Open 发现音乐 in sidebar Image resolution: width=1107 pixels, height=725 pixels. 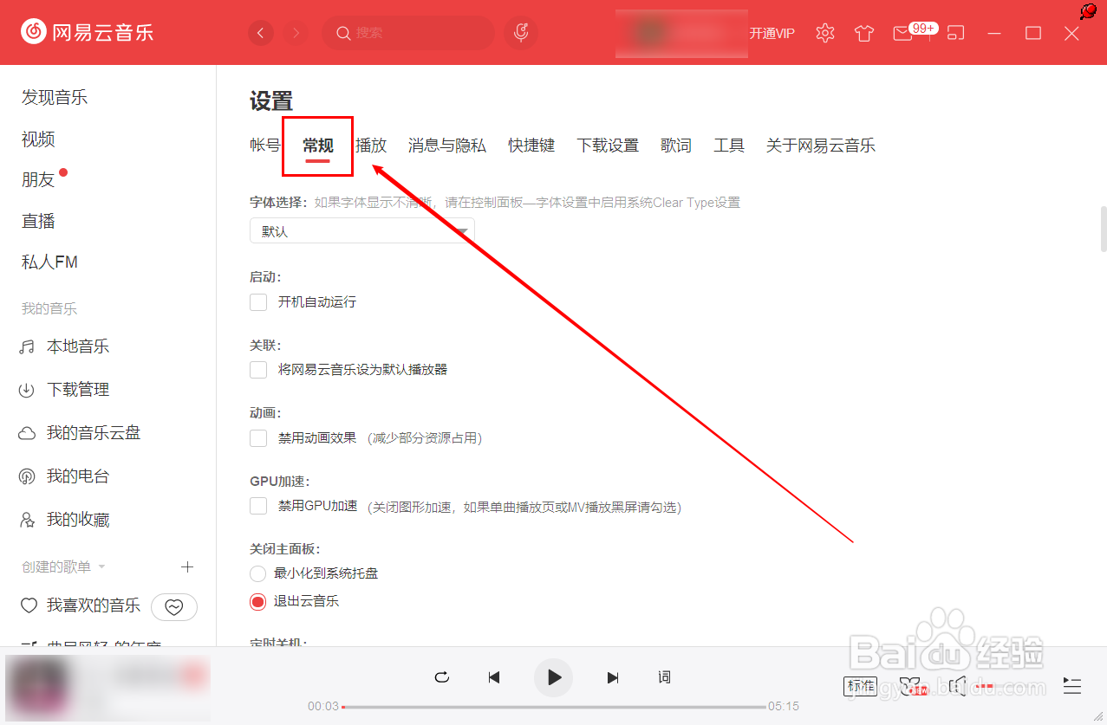tap(55, 98)
